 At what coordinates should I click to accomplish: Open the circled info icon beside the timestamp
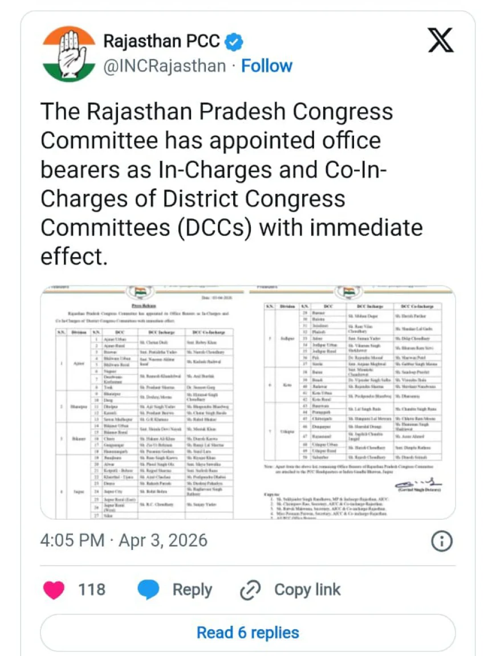click(442, 542)
